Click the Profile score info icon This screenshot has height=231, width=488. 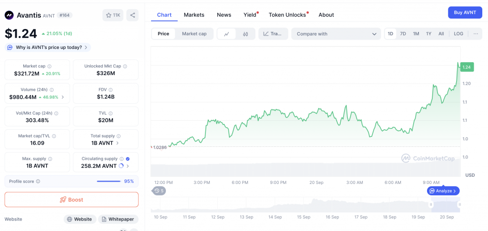pos(38,181)
